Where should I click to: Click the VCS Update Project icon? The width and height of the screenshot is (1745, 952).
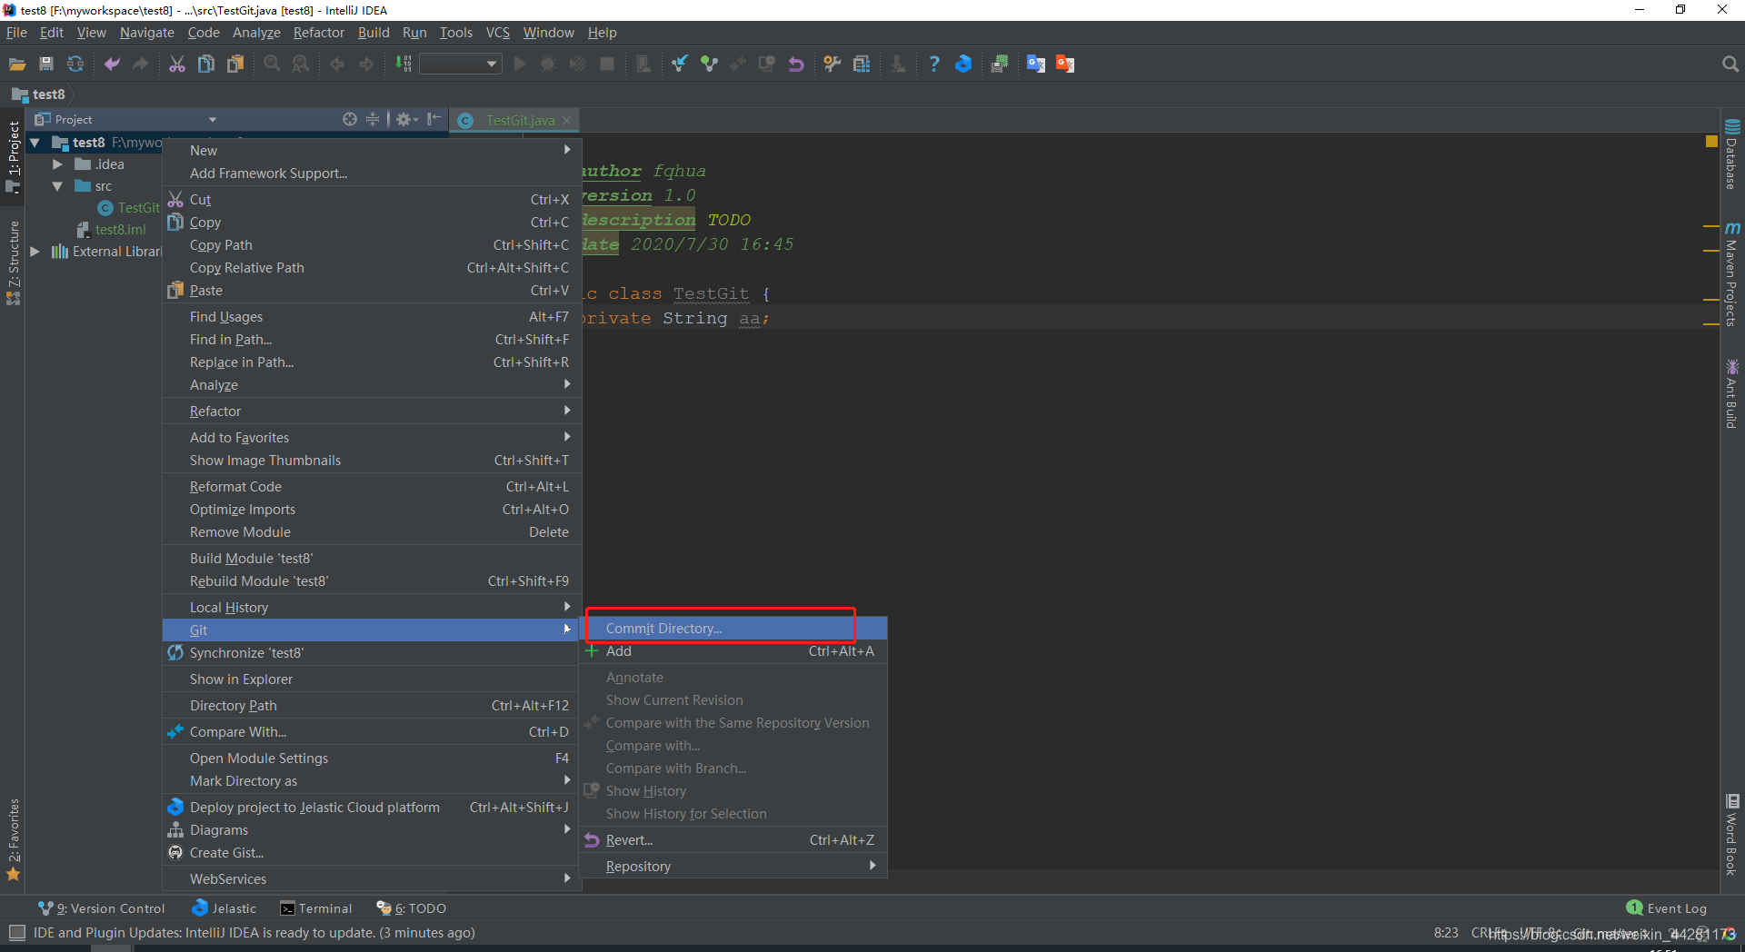[x=680, y=64]
